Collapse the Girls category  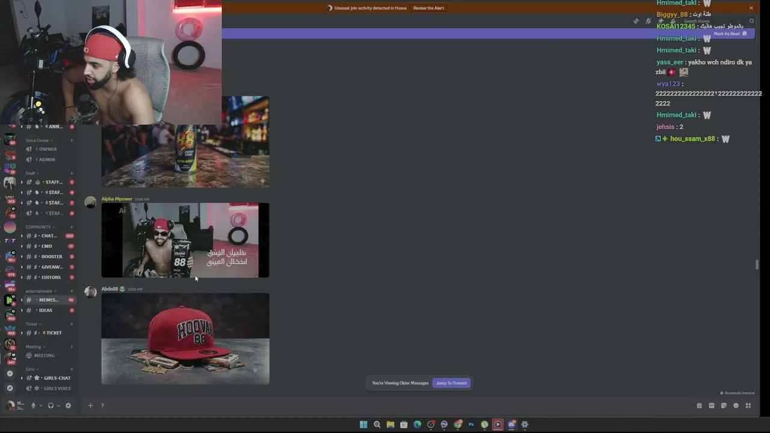pyautogui.click(x=32, y=369)
